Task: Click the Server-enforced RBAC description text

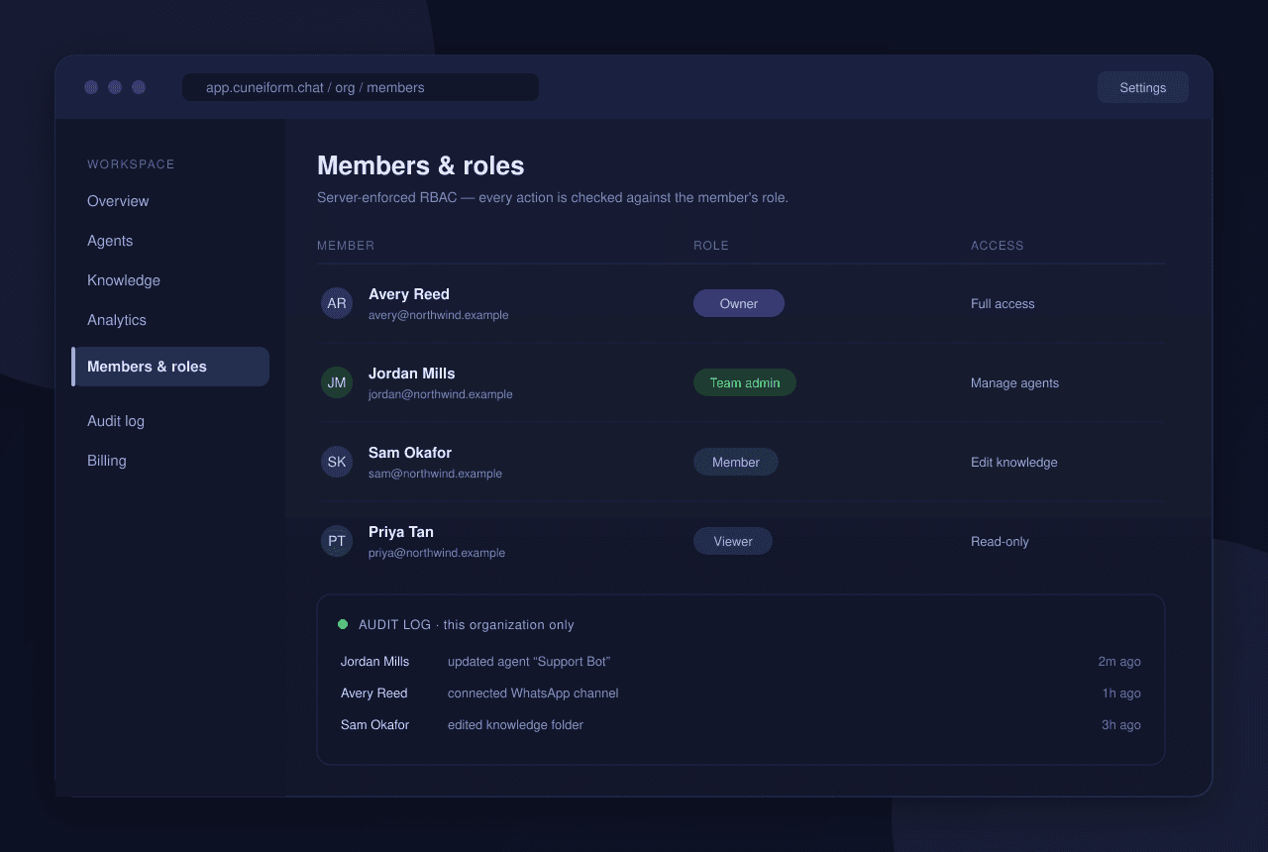Action: [553, 197]
